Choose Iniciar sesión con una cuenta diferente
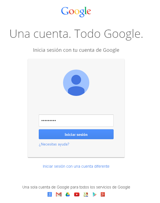 (x=76, y=166)
